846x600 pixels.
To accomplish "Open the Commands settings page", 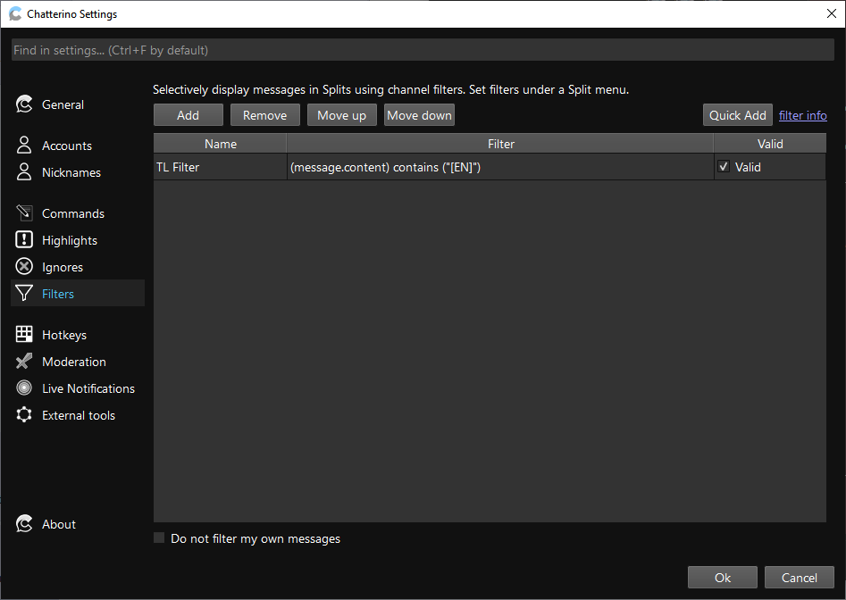I will click(73, 213).
